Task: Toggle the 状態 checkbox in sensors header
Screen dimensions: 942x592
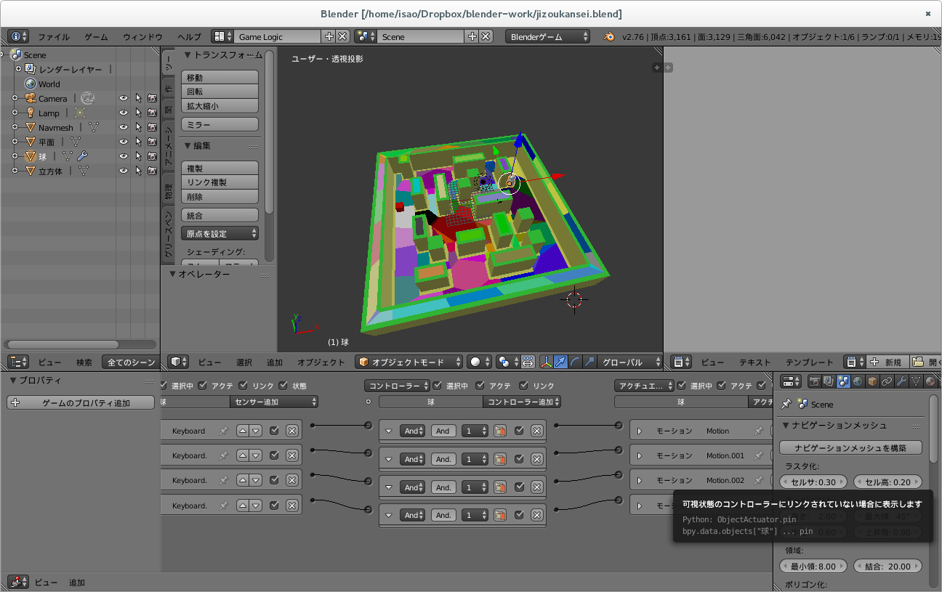Action: [x=283, y=386]
